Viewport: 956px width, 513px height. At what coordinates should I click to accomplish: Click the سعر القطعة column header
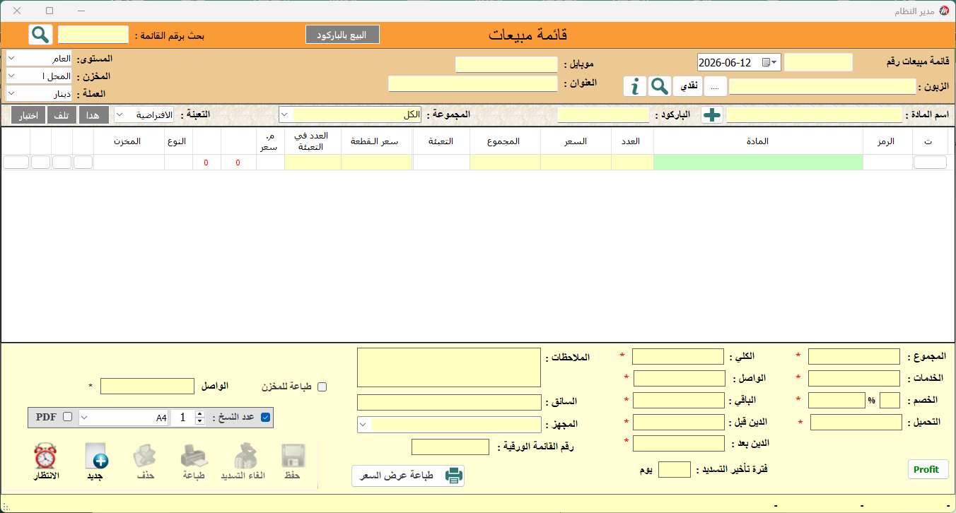coord(376,141)
